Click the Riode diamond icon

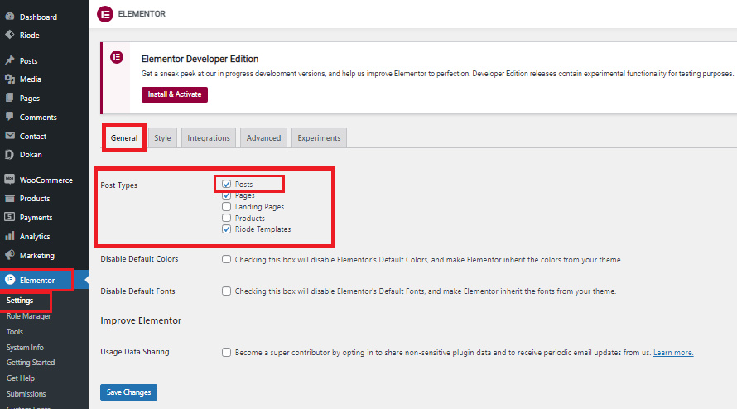point(9,35)
